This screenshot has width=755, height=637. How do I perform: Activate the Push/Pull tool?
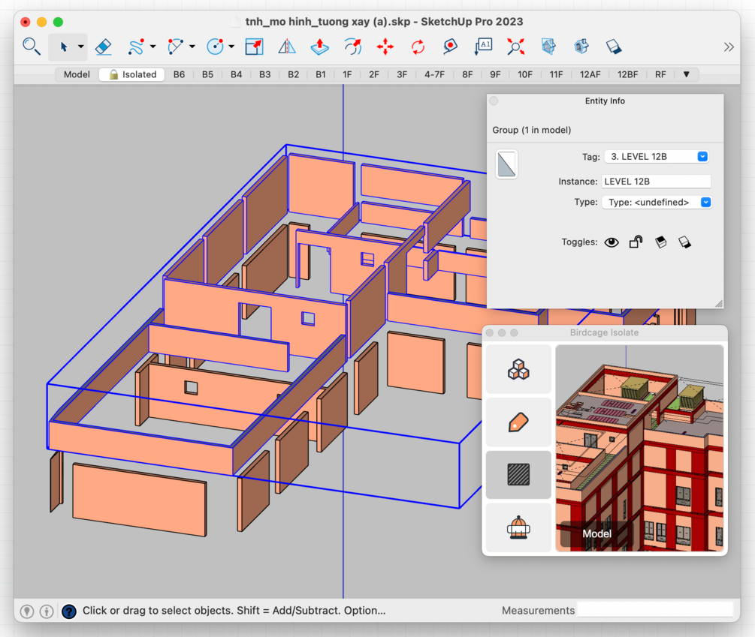coord(319,47)
